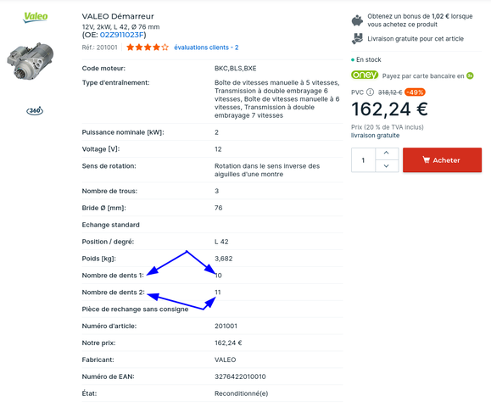Screen dimensions: 491x407
Task: Click the VALEO Démarreur product title
Action: [x=118, y=16]
